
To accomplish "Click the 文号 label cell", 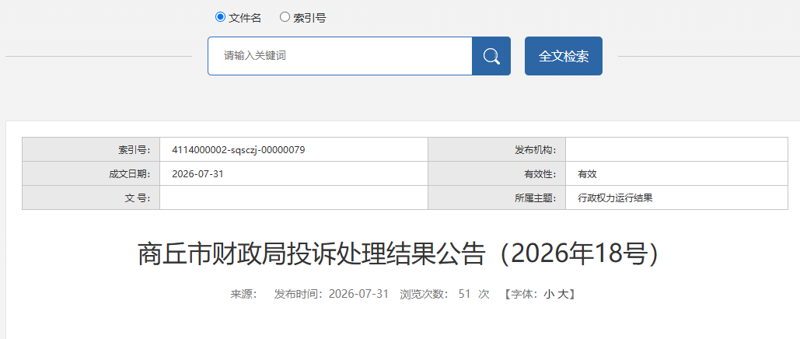I will tap(91, 197).
